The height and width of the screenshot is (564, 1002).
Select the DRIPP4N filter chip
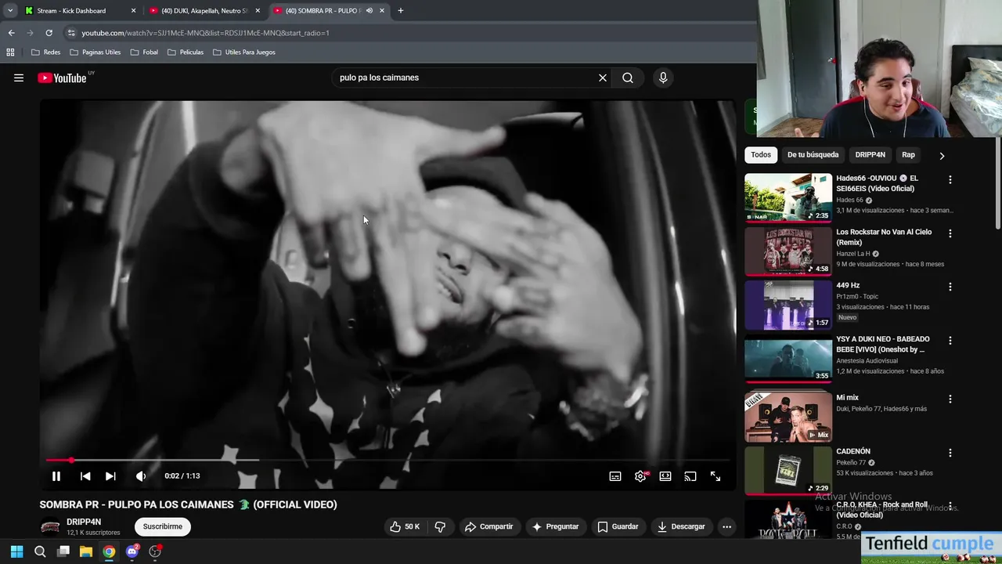click(x=870, y=155)
